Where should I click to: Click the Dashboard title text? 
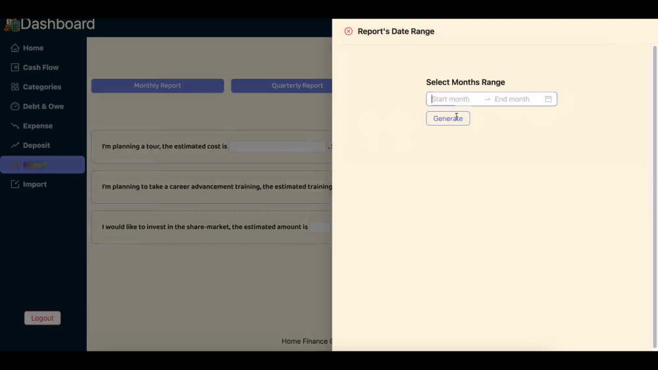coord(57,24)
